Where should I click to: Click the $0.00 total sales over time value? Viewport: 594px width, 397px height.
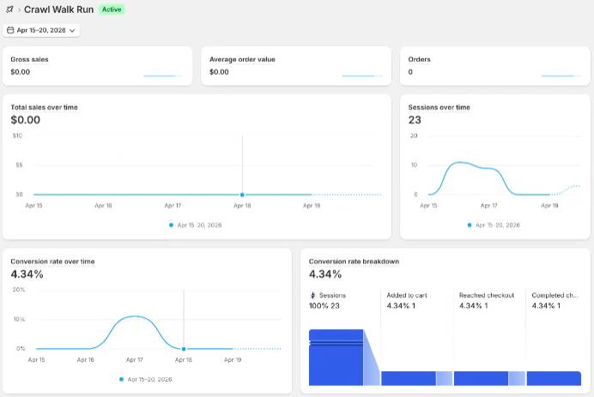tap(26, 120)
